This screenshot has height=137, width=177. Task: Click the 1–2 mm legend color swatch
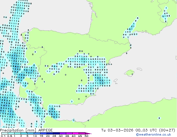(x=18, y=133)
